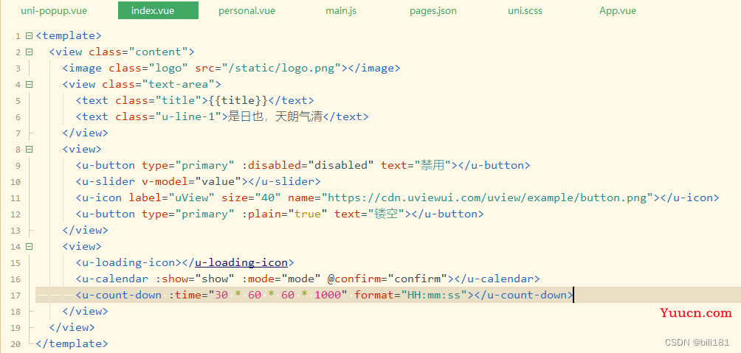Click the :plain="true" attribute
741x353 pixels.
(284, 214)
